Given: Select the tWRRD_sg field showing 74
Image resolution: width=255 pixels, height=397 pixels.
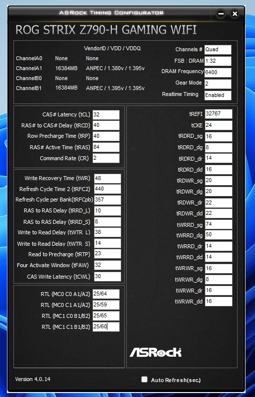Looking at the screenshot, I should (x=218, y=224).
